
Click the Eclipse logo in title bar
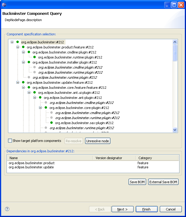tap(4, 5)
